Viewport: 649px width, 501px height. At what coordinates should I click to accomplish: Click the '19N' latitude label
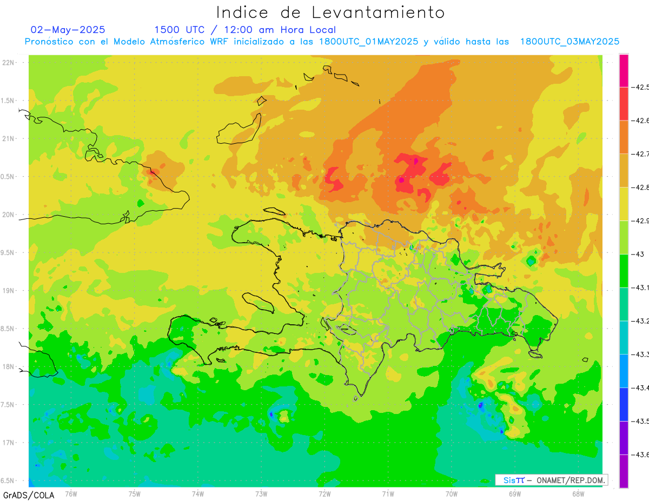(9, 290)
